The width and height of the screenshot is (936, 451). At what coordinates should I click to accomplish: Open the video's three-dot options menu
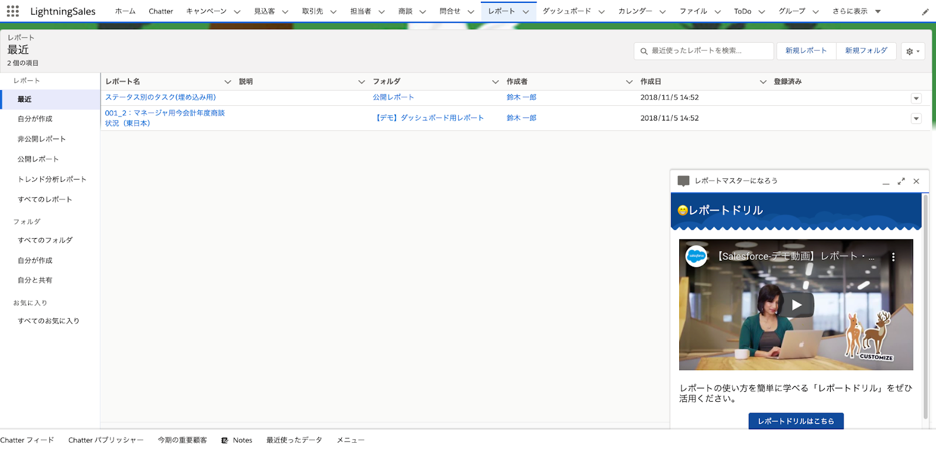(893, 257)
